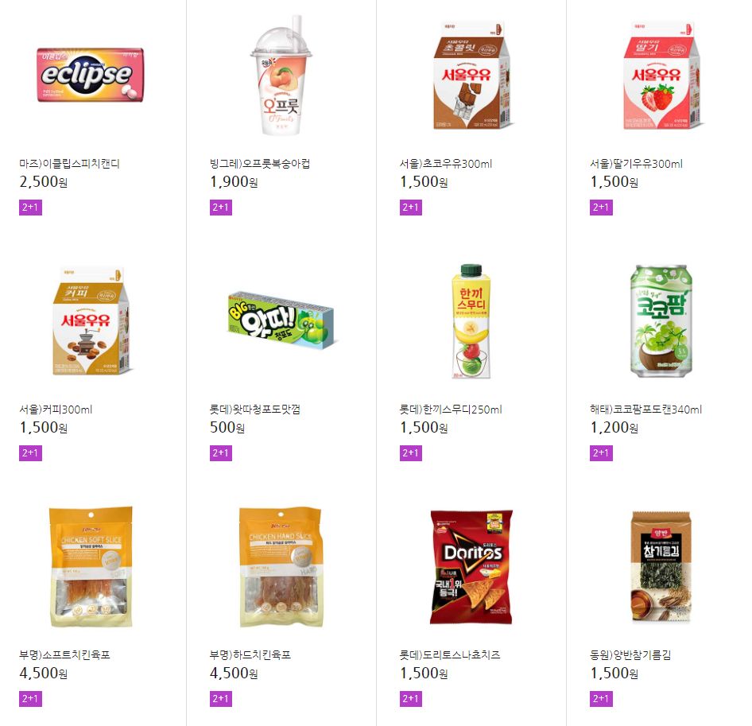Select the 오프룻복숭아컵 peach drink image

[x=281, y=76]
